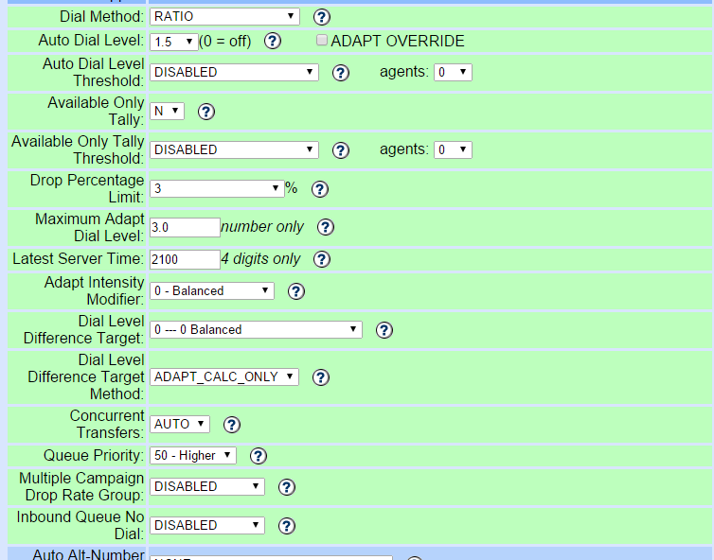Open help for Dial Level Difference Target
714x560 pixels.
(x=384, y=330)
